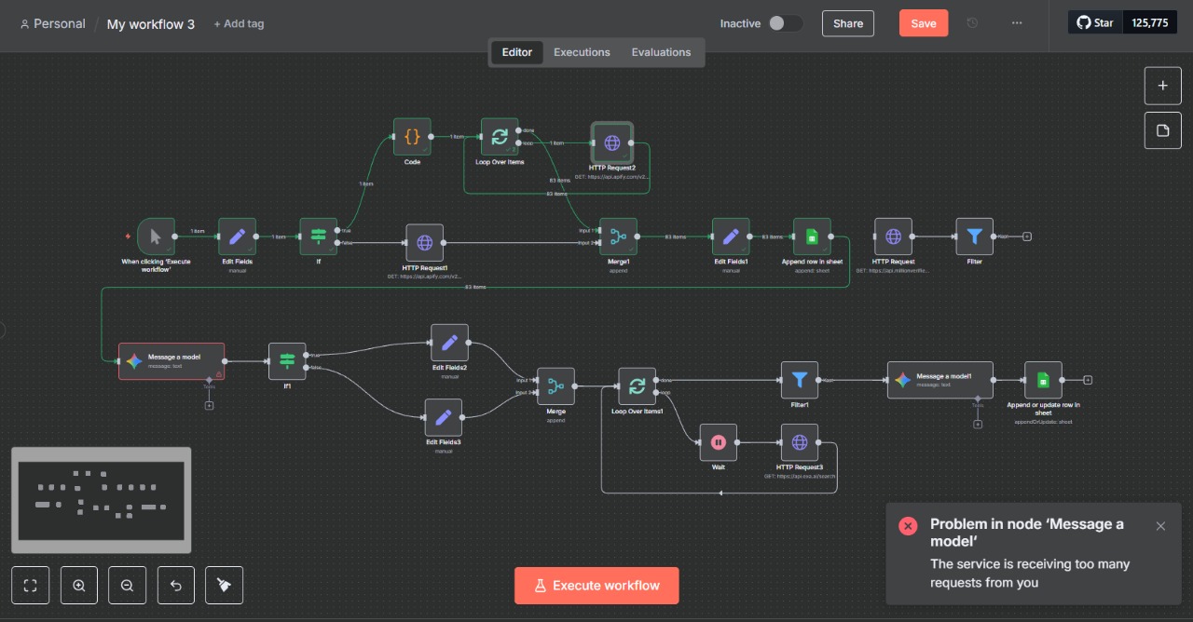Toggle the workflow Inactive switch
The height and width of the screenshot is (622, 1193).
click(x=785, y=23)
